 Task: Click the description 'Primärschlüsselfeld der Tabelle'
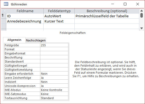102,16
